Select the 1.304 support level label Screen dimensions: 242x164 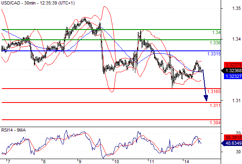coord(215,123)
